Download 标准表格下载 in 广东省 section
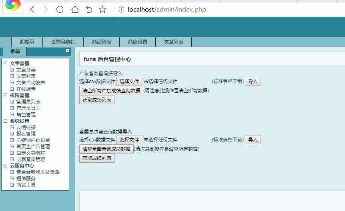 (x=228, y=82)
